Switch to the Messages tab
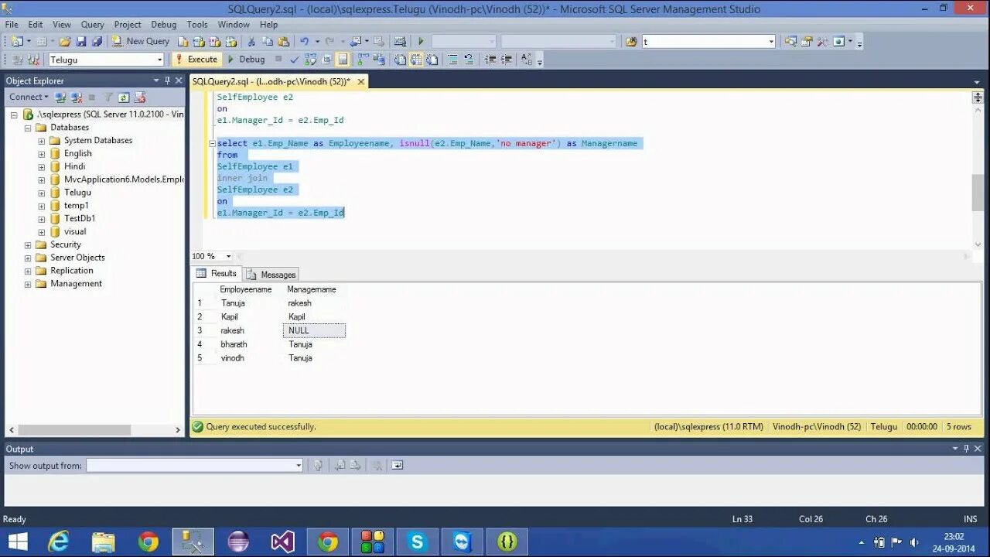The width and height of the screenshot is (990, 557). (x=271, y=275)
